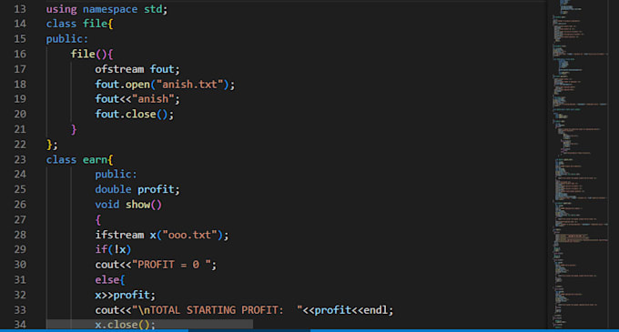Click the 'fout.close();' statement
The height and width of the screenshot is (332, 619).
click(134, 115)
